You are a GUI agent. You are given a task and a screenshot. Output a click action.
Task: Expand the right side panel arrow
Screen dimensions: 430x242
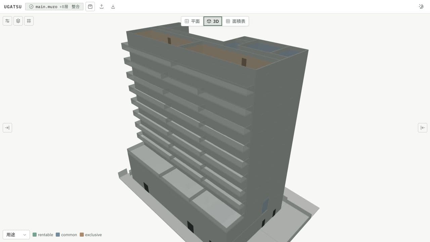click(423, 128)
